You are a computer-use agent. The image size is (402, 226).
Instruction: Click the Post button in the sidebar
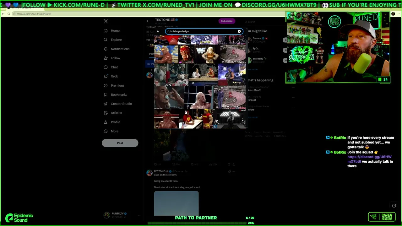click(120, 143)
